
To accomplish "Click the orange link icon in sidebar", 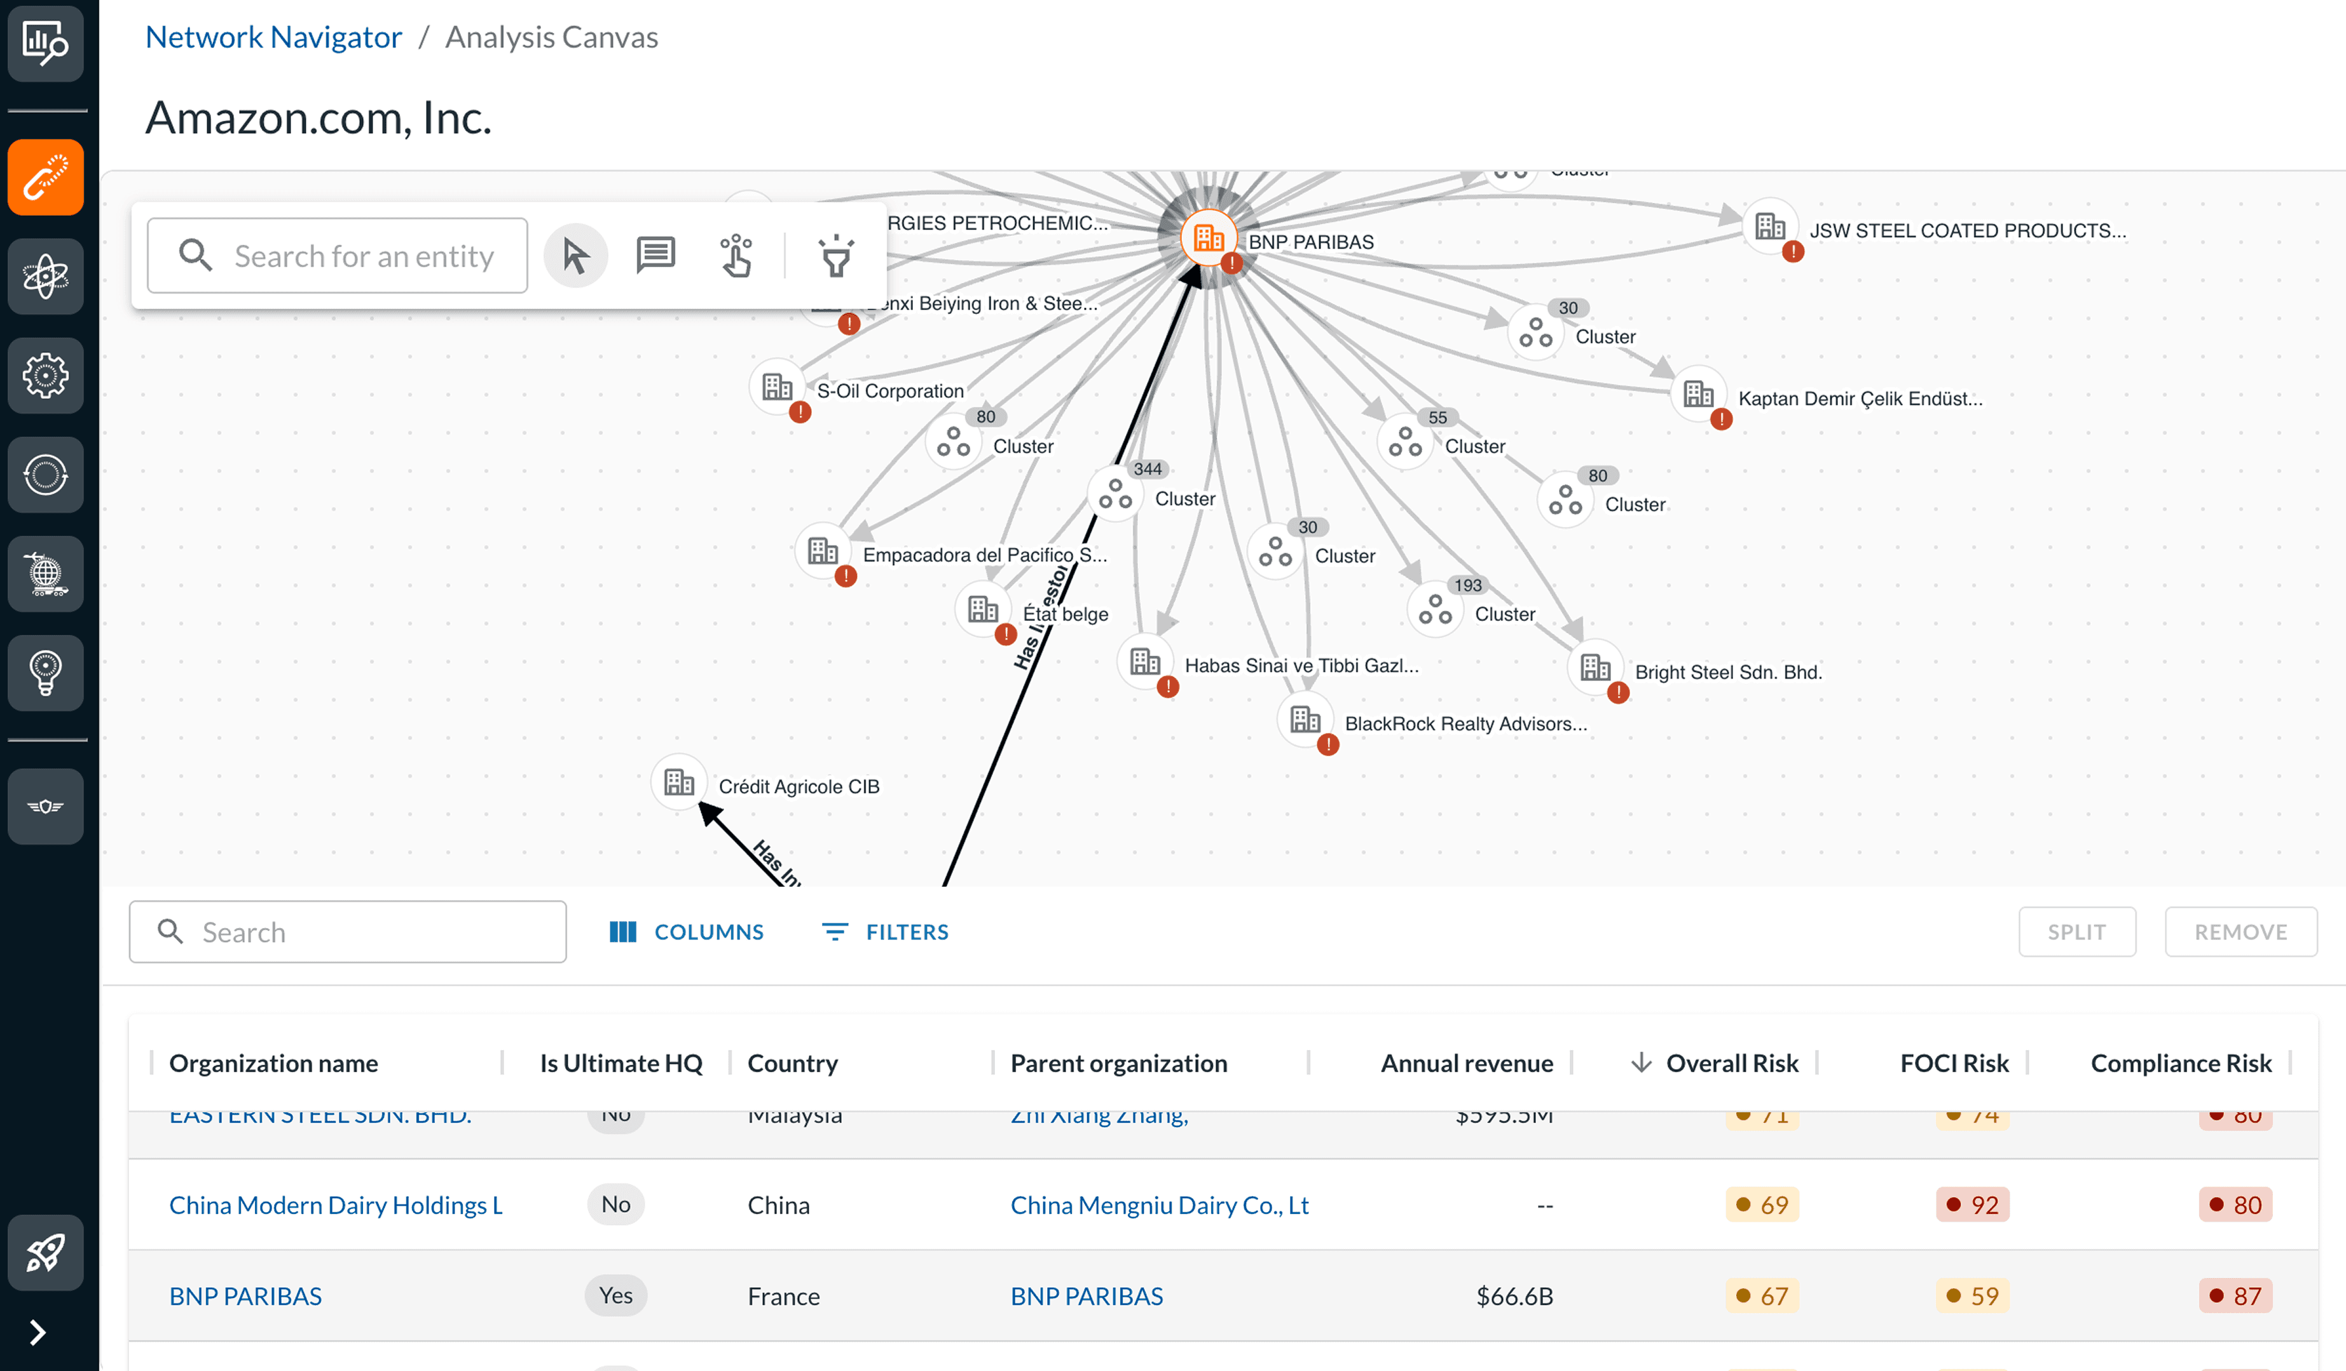I will (x=46, y=178).
